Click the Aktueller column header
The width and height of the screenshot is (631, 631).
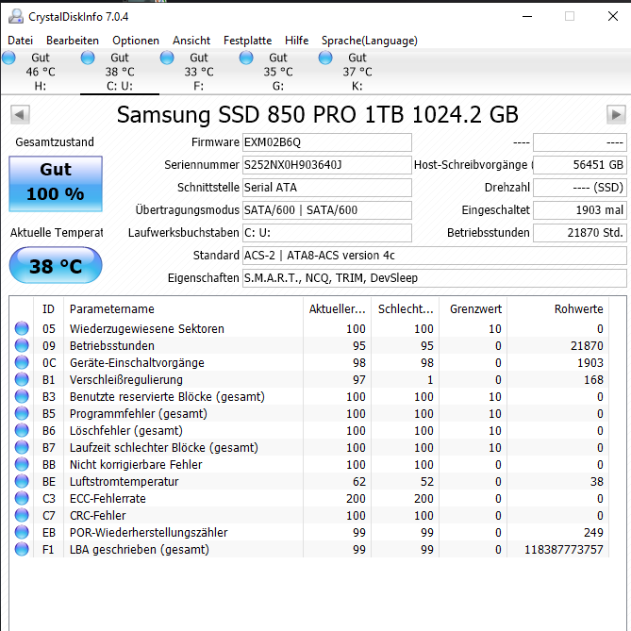(338, 309)
